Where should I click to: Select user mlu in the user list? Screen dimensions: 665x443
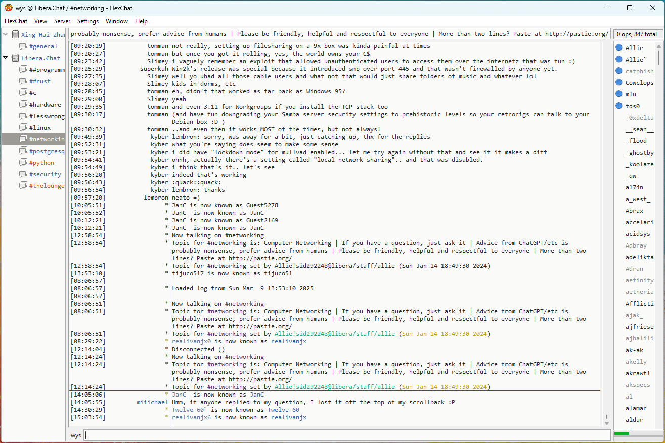[x=631, y=94]
